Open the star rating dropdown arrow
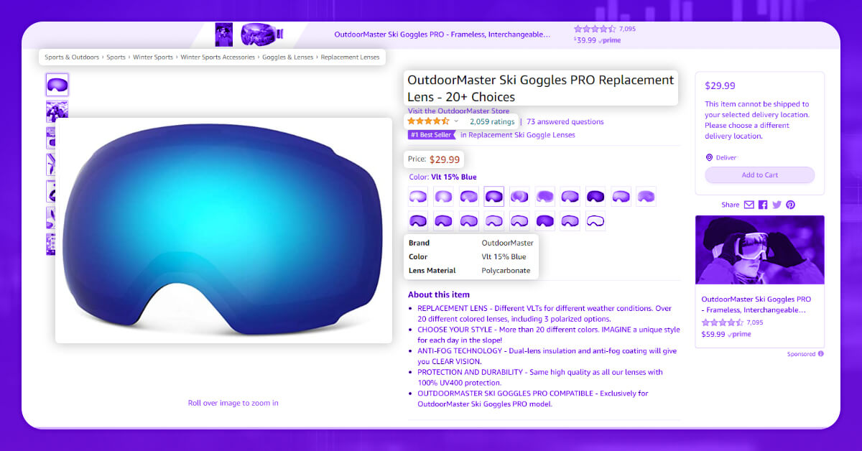The height and width of the screenshot is (451, 862). pyautogui.click(x=456, y=121)
